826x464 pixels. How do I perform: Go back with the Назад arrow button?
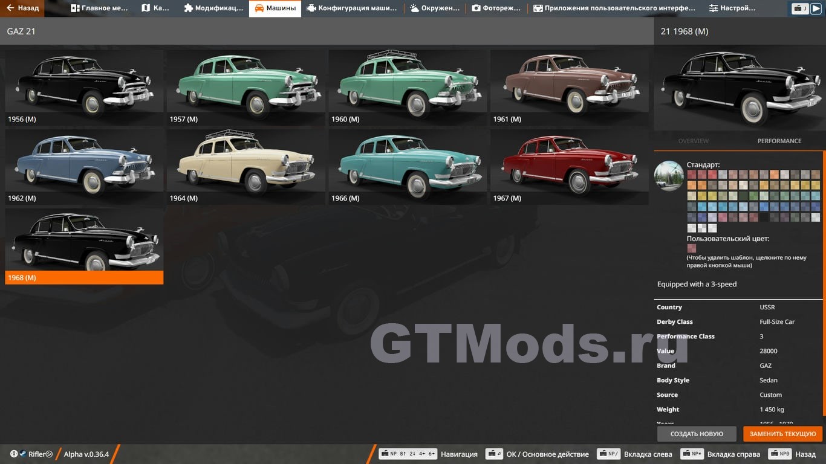pyautogui.click(x=22, y=8)
